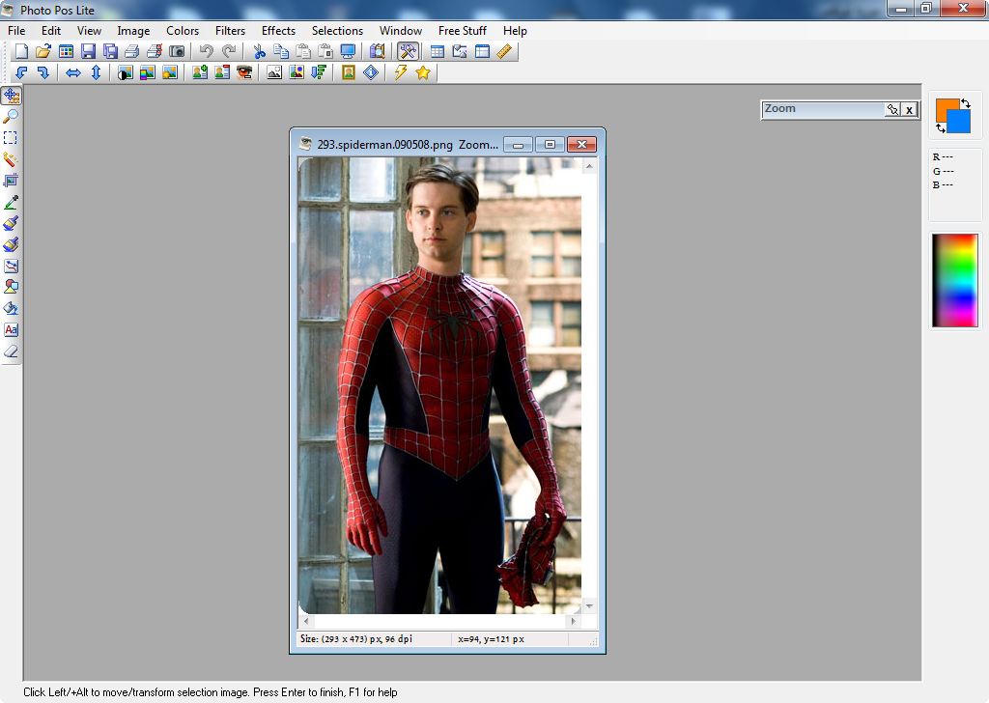Select the Text tool
989x703 pixels.
pos(11,329)
